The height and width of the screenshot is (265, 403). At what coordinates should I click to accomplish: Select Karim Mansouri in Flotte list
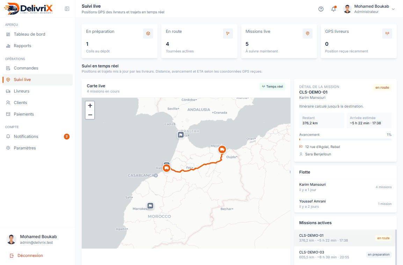pos(345,187)
